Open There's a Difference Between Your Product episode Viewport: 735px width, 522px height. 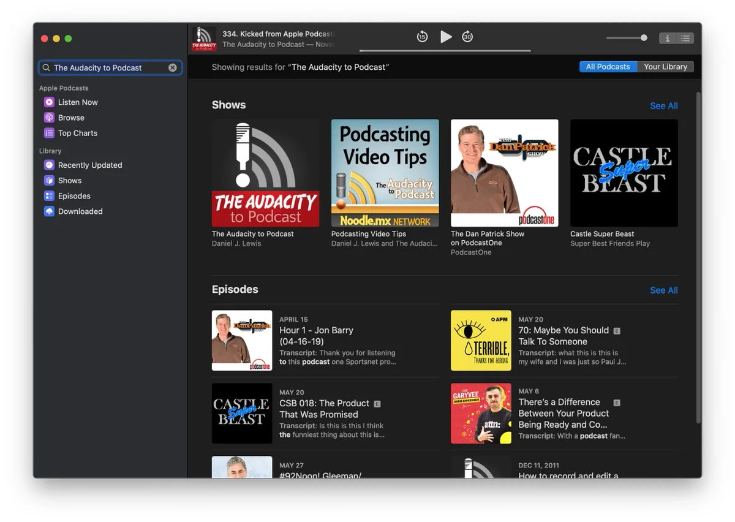pos(563,413)
